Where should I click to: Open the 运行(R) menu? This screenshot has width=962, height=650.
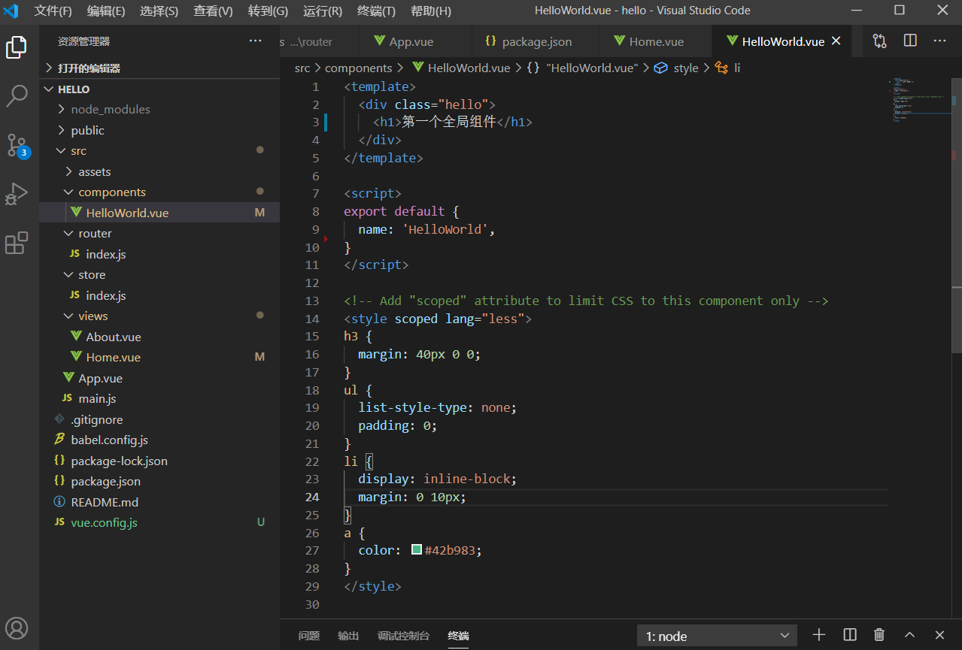pos(323,11)
